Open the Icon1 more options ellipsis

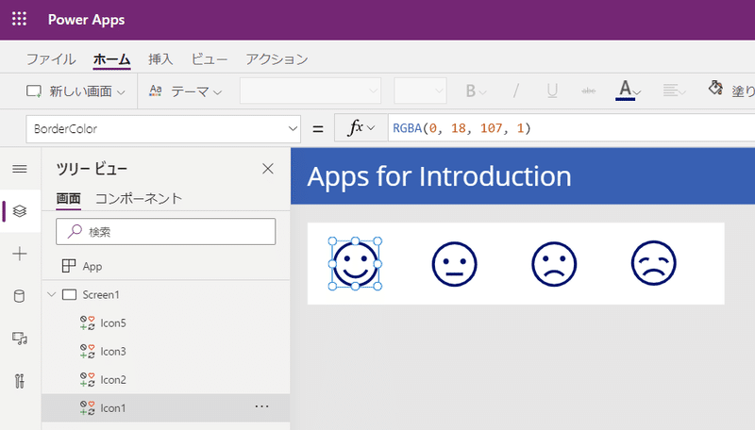(262, 407)
